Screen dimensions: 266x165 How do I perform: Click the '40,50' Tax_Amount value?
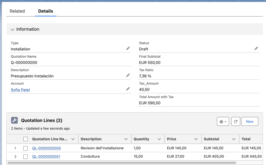(144, 90)
